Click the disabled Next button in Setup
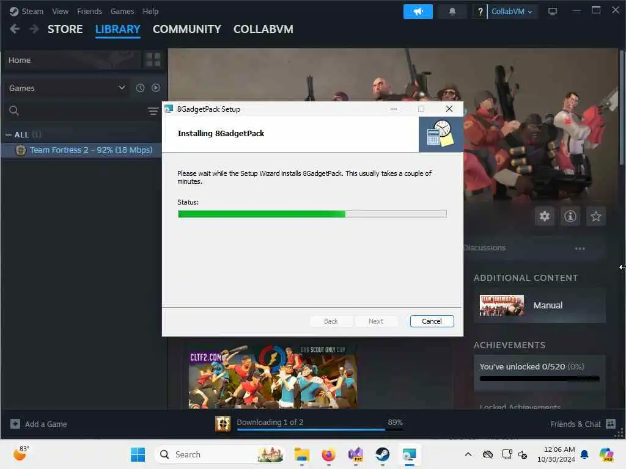 pos(376,321)
